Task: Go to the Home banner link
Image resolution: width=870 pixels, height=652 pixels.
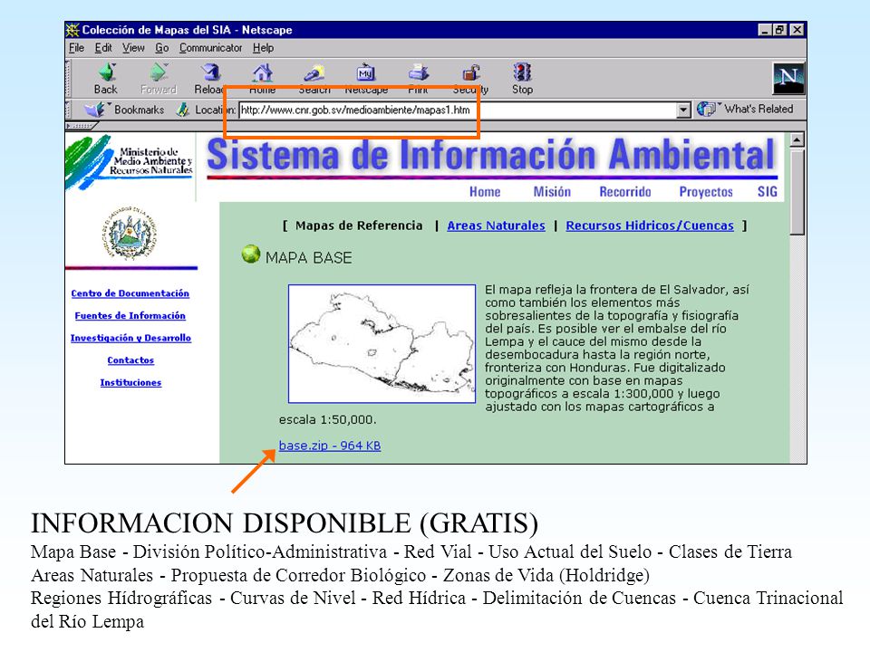Action: coord(485,192)
